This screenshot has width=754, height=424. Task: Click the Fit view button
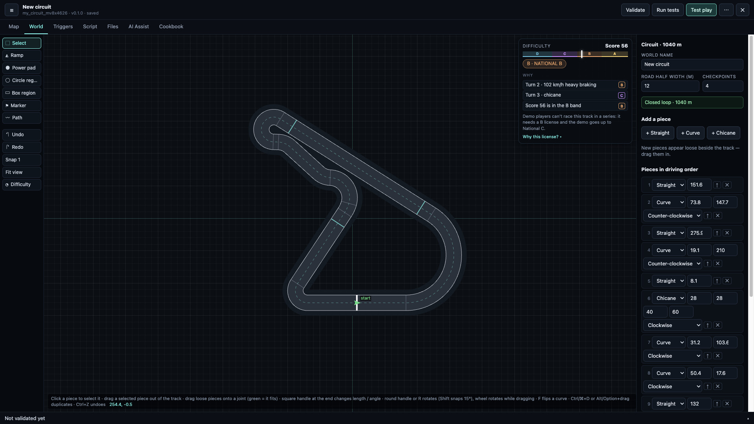(22, 172)
